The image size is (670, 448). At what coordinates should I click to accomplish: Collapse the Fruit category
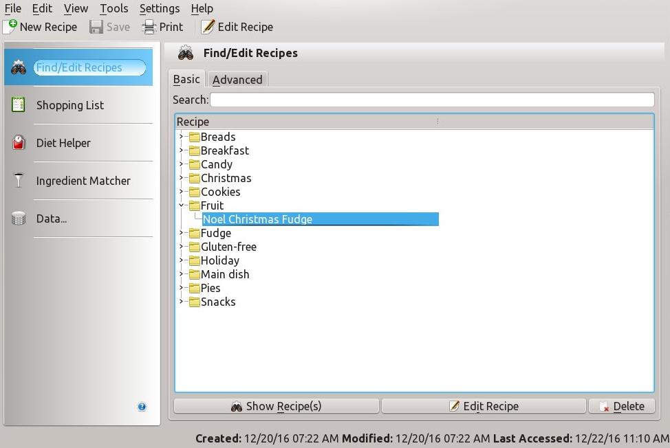(x=181, y=205)
